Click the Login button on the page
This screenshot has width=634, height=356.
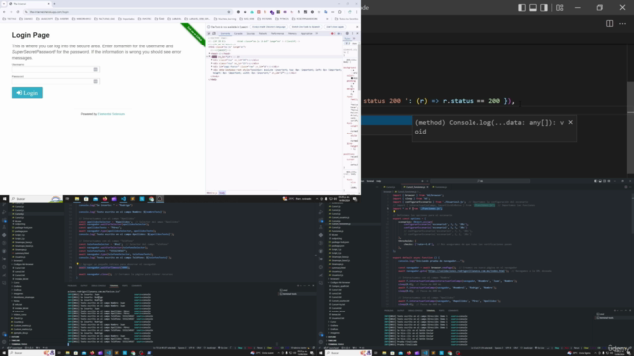coord(27,93)
